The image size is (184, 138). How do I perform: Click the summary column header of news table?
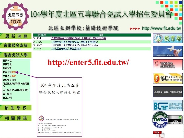pos(101,35)
